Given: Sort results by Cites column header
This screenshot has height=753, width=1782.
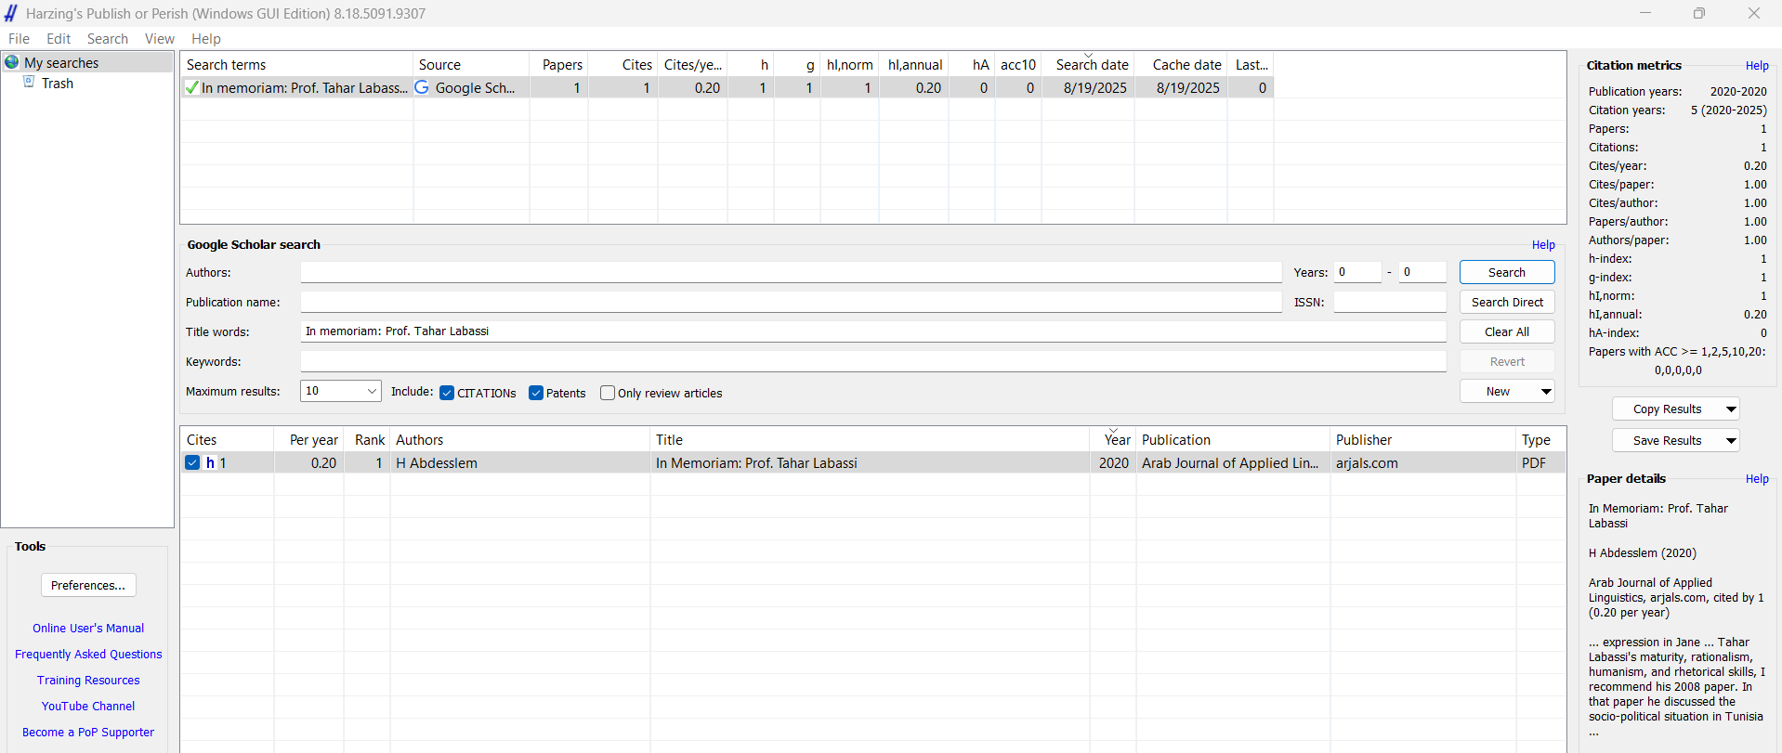Looking at the screenshot, I should [x=227, y=439].
